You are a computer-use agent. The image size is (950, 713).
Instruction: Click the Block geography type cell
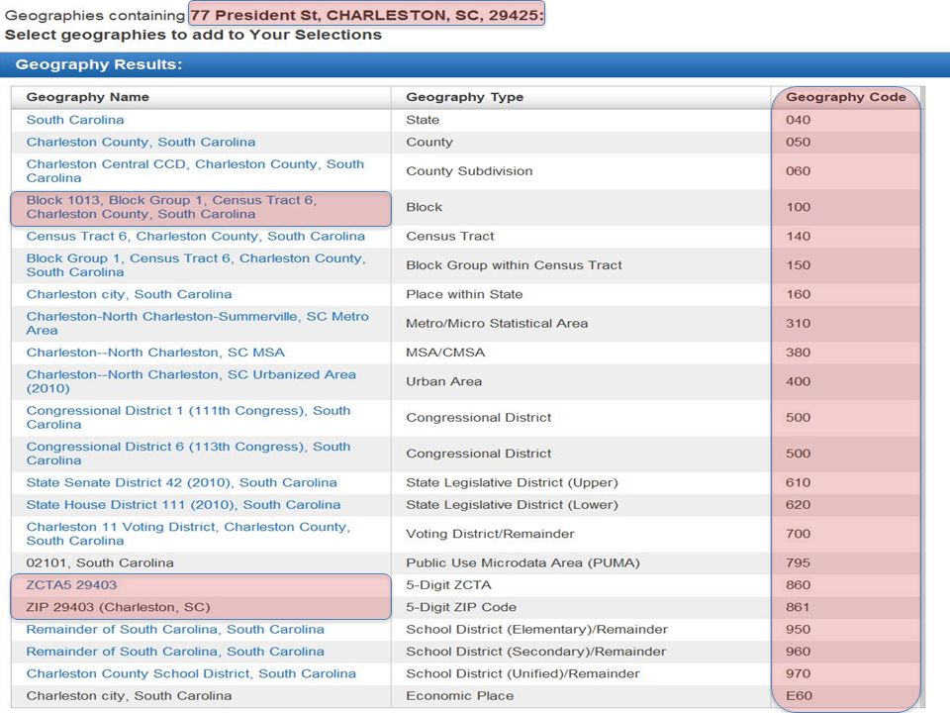click(x=425, y=207)
